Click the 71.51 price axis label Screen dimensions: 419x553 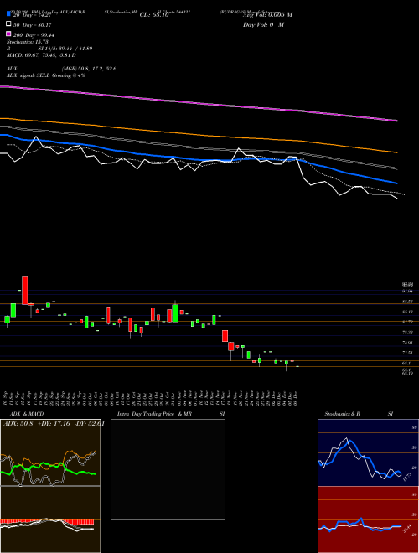(407, 353)
